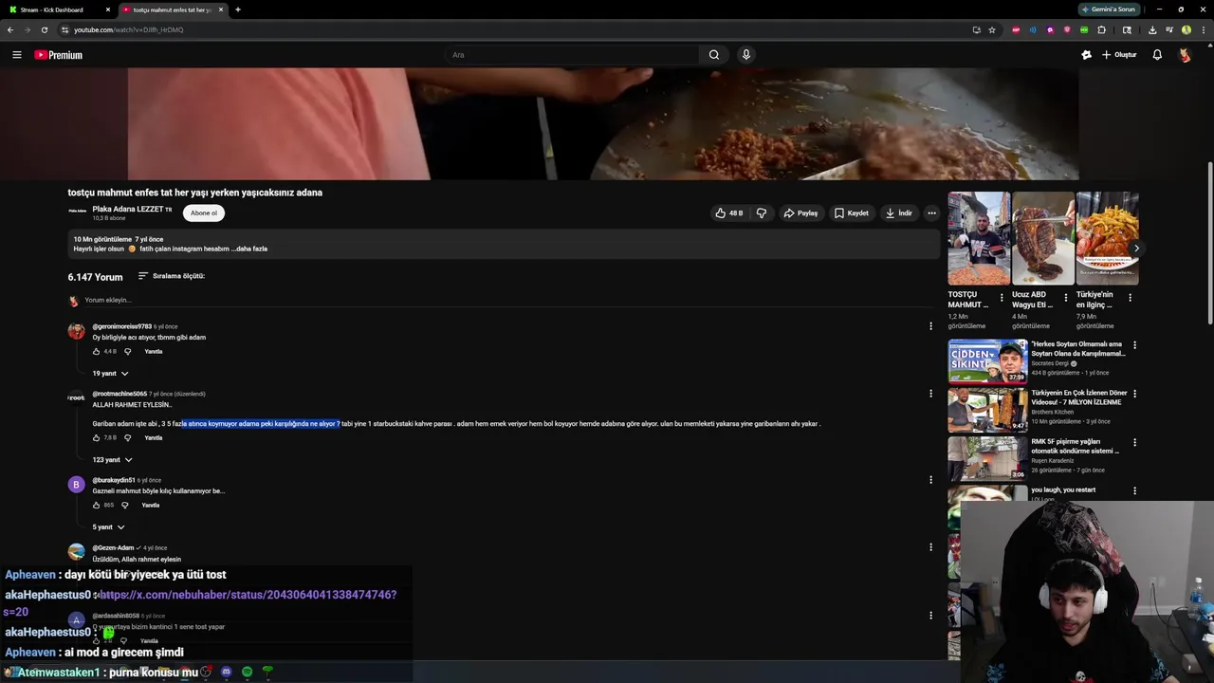
Task: Reload the page
Action: tap(44, 29)
